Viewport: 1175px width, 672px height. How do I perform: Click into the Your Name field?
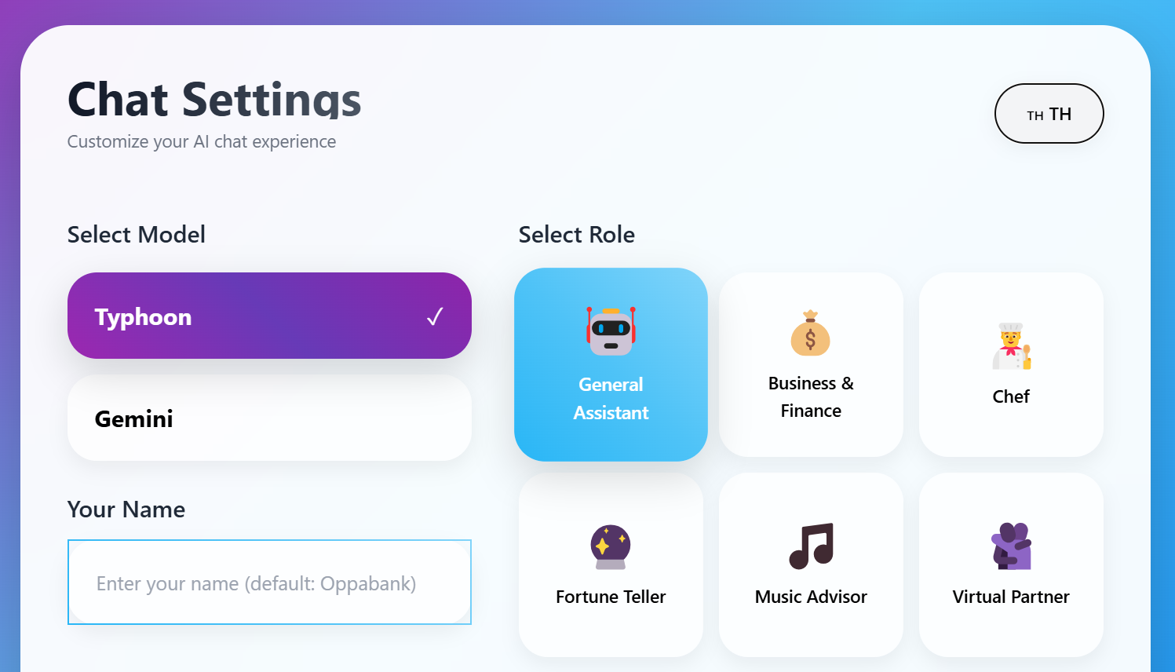pyautogui.click(x=269, y=583)
